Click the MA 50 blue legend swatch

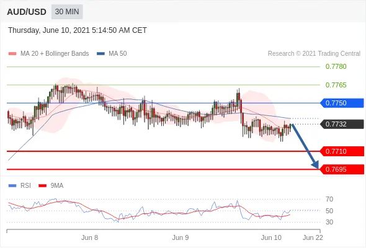click(x=100, y=54)
